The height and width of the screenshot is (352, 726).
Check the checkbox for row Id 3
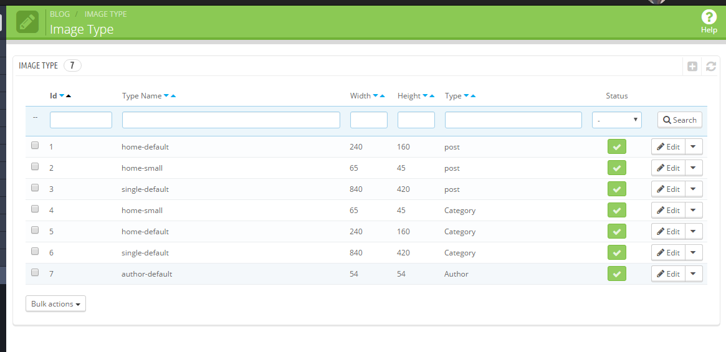pos(35,188)
